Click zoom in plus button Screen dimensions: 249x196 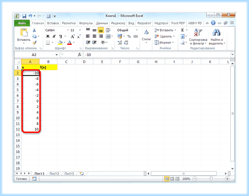point(227,179)
